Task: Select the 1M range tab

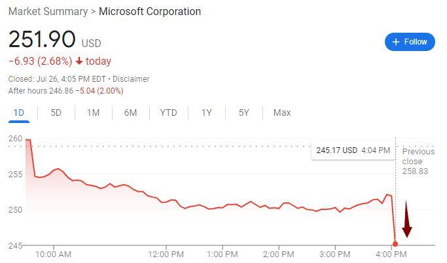Action: click(x=93, y=113)
